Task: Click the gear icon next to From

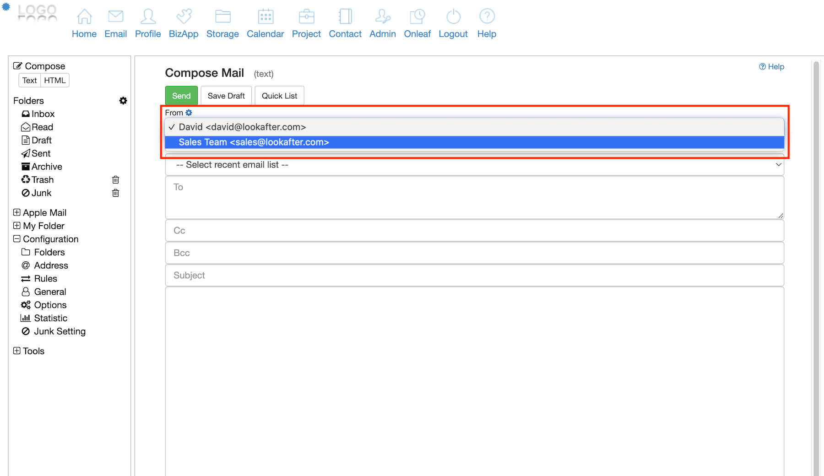Action: (189, 113)
